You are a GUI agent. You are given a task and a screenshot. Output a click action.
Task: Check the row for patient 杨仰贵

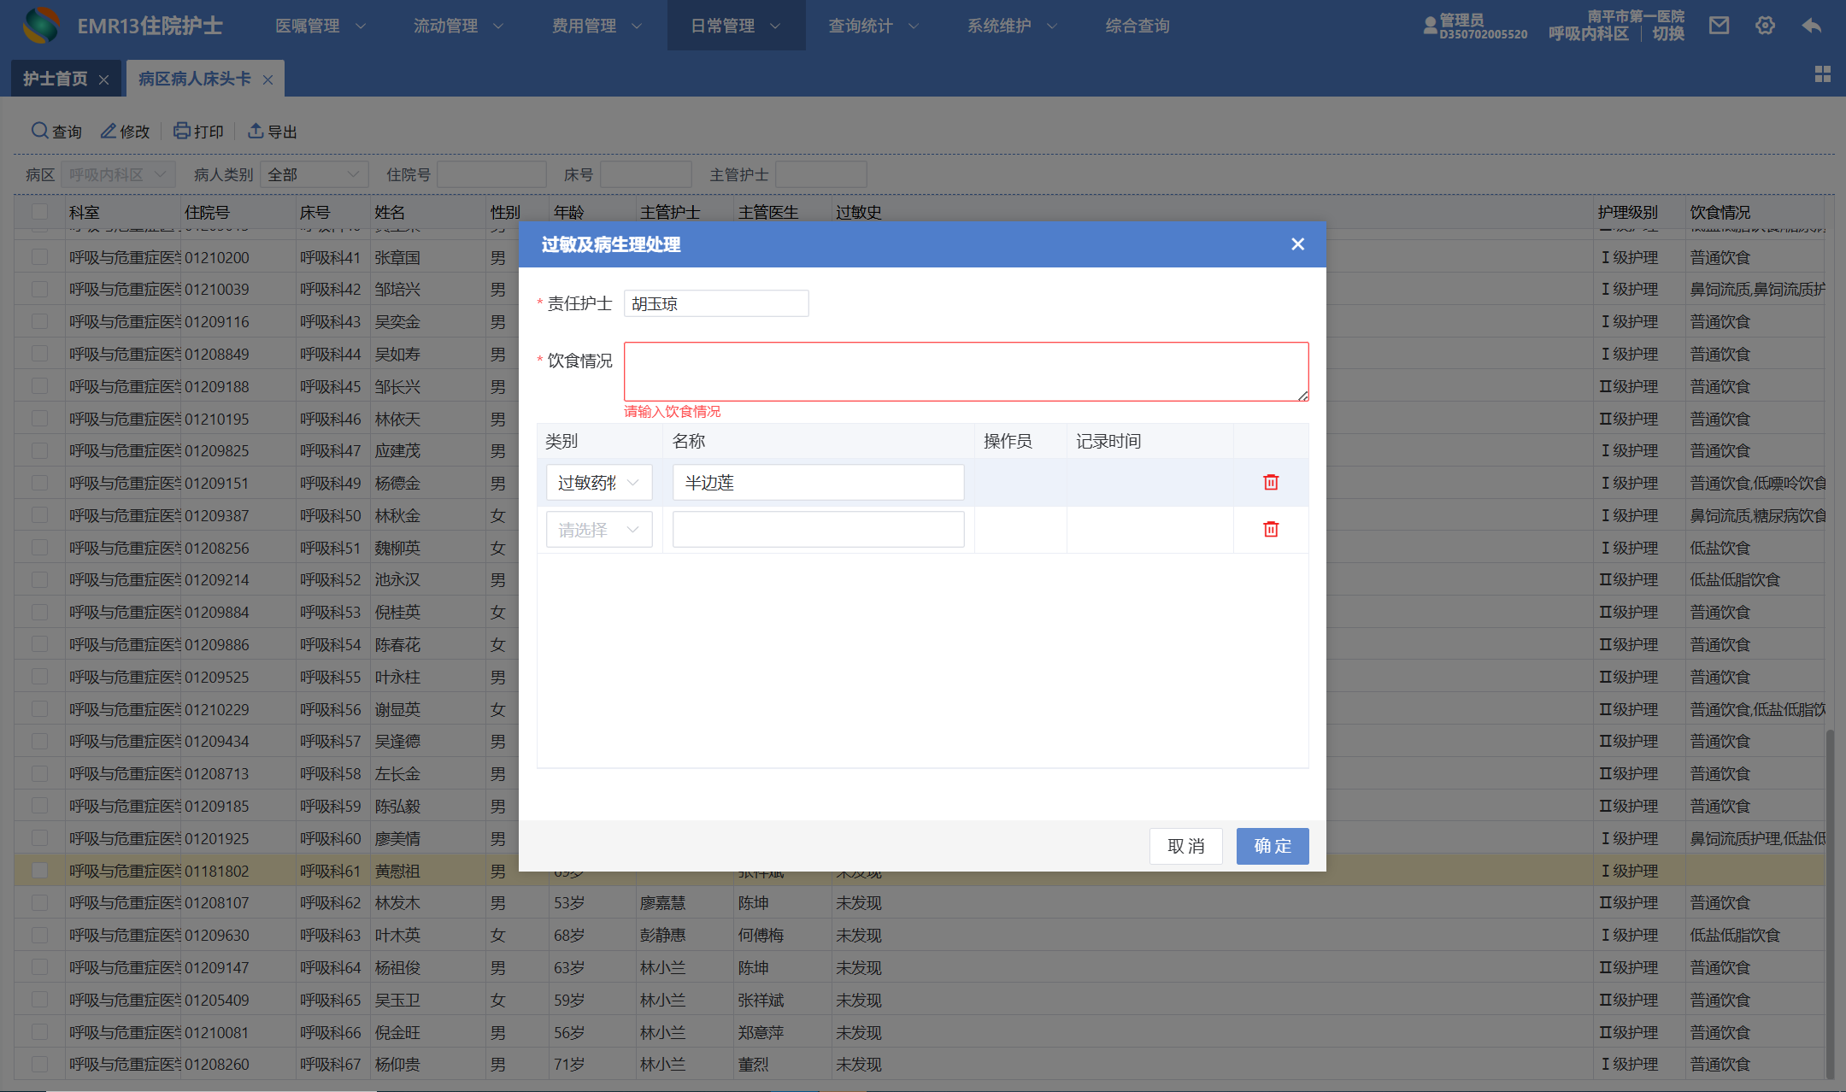[x=39, y=1065]
